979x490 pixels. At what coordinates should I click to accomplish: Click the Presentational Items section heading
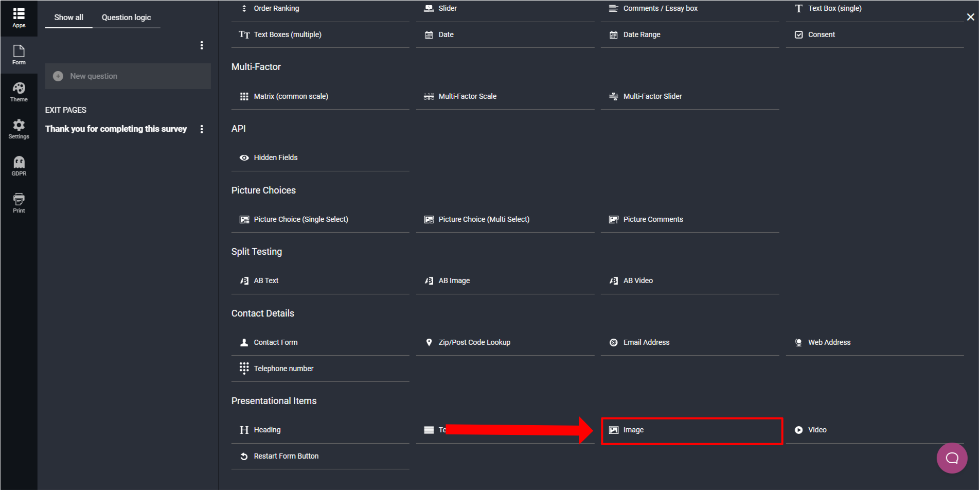(x=274, y=401)
